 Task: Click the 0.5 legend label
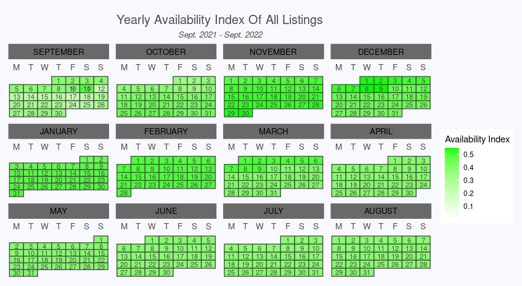[468, 155]
